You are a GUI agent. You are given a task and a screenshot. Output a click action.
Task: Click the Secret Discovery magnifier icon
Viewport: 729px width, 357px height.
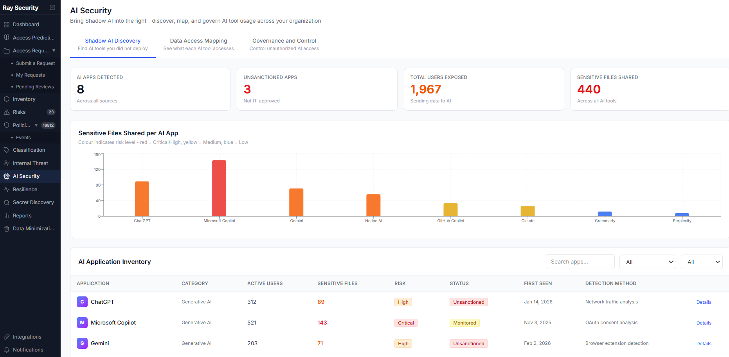pyautogui.click(x=7, y=203)
